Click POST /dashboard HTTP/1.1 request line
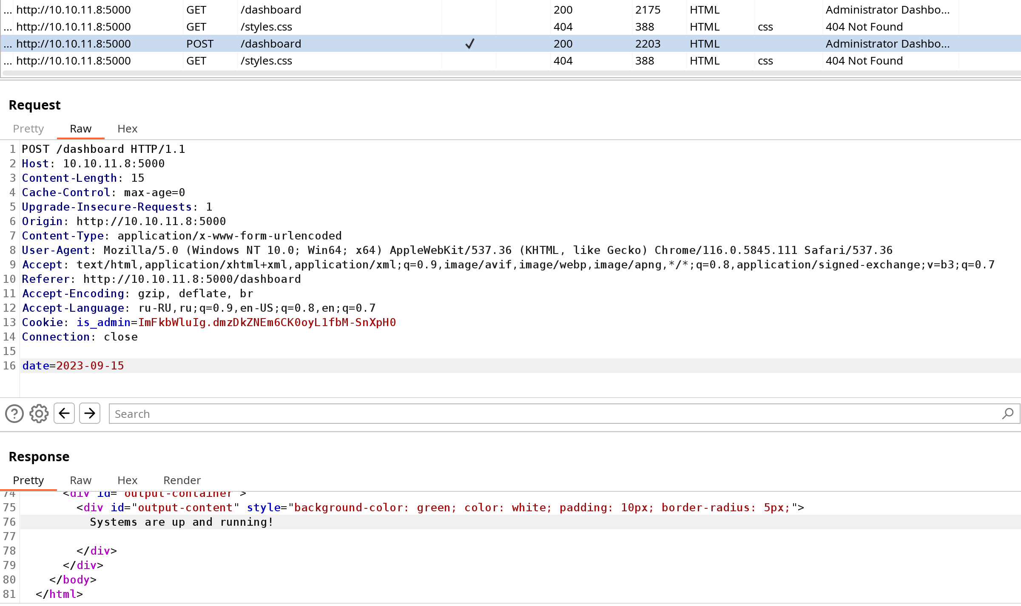The image size is (1021, 606). (x=104, y=149)
